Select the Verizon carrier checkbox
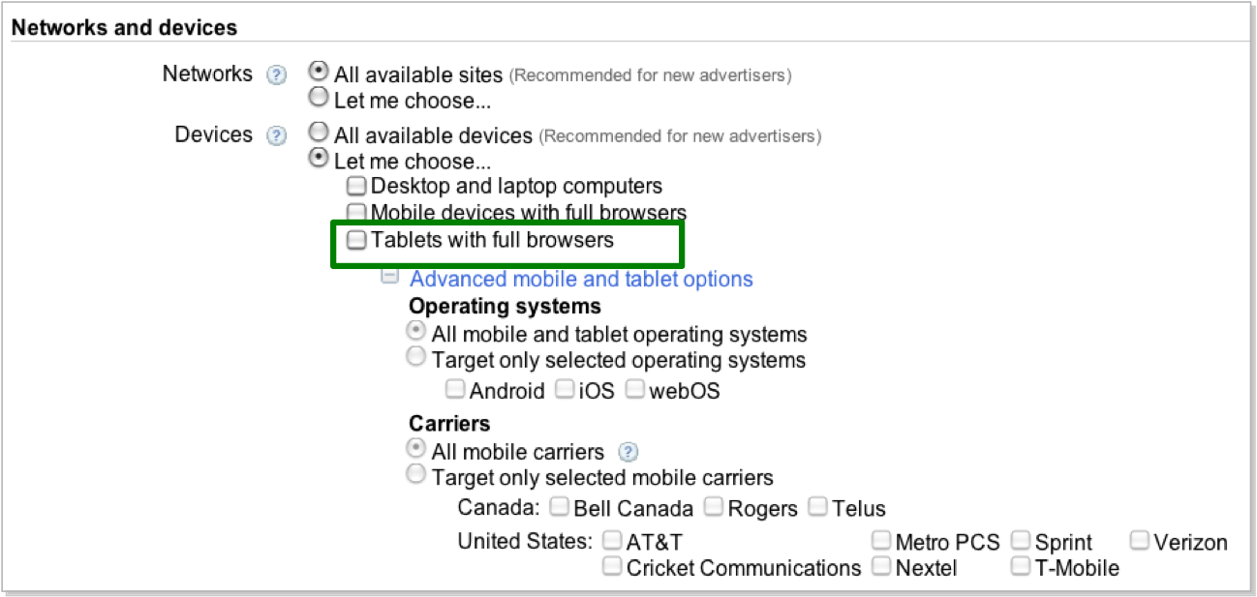This screenshot has height=597, width=1257. coord(1140,540)
